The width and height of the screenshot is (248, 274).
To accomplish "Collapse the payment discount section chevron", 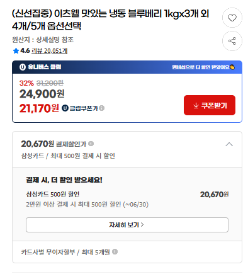I will [229, 144].
